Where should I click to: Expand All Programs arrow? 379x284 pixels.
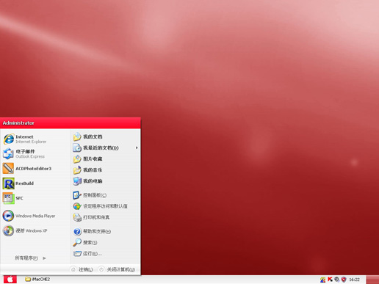44,258
